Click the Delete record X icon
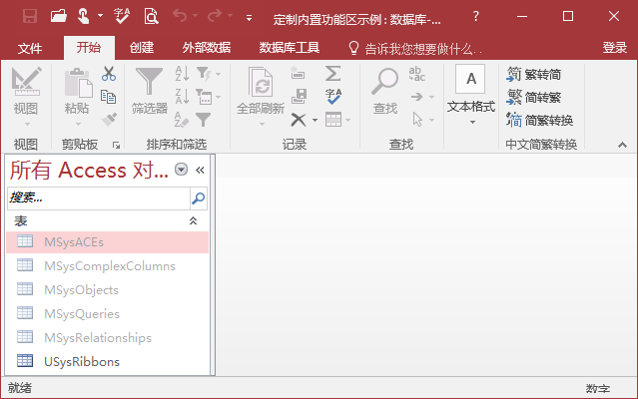Image resolution: width=638 pixels, height=399 pixels. coord(299,120)
